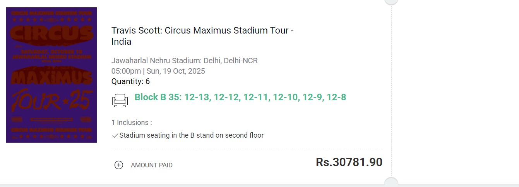Screen dimensions: 519x187
Task: Click the Rs.30781.90 total amount
Action: point(349,162)
